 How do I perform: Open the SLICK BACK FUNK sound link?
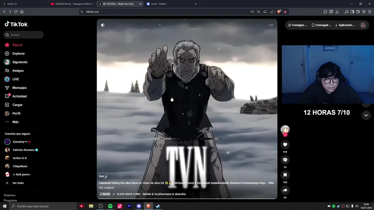tap(151, 194)
